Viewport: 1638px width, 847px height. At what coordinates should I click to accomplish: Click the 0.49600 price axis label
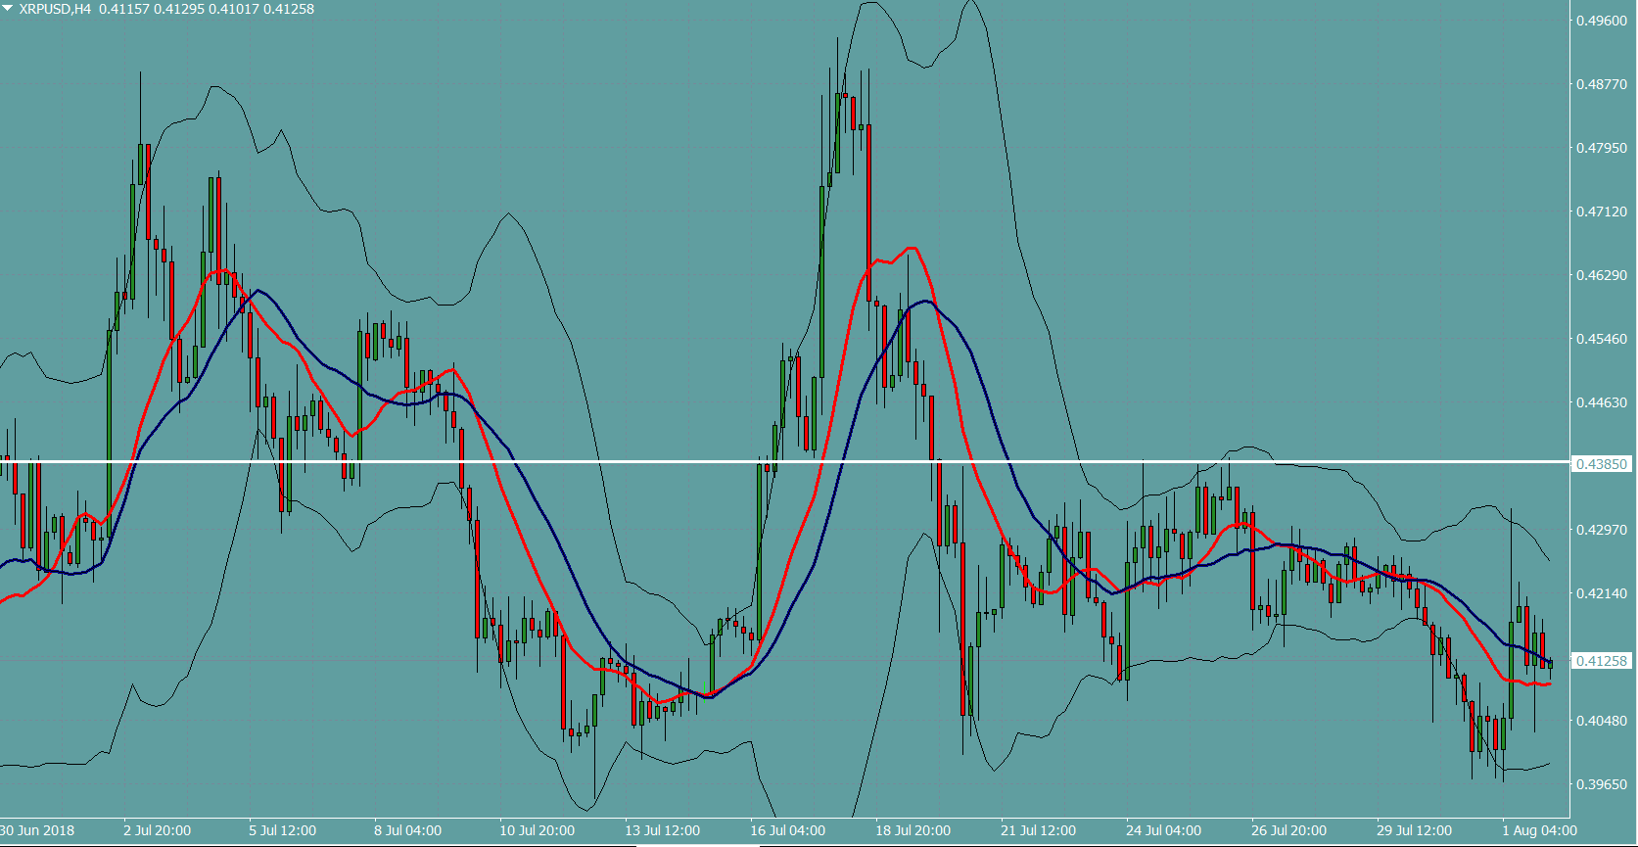(x=1602, y=21)
